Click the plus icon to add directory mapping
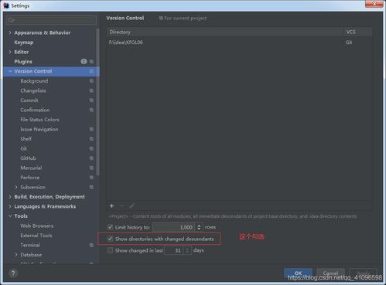 click(111, 205)
